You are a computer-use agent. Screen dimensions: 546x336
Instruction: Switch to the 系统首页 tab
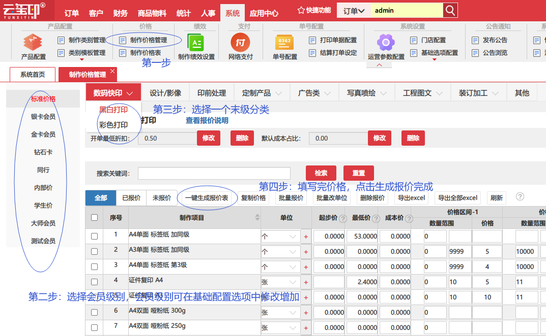(33, 75)
